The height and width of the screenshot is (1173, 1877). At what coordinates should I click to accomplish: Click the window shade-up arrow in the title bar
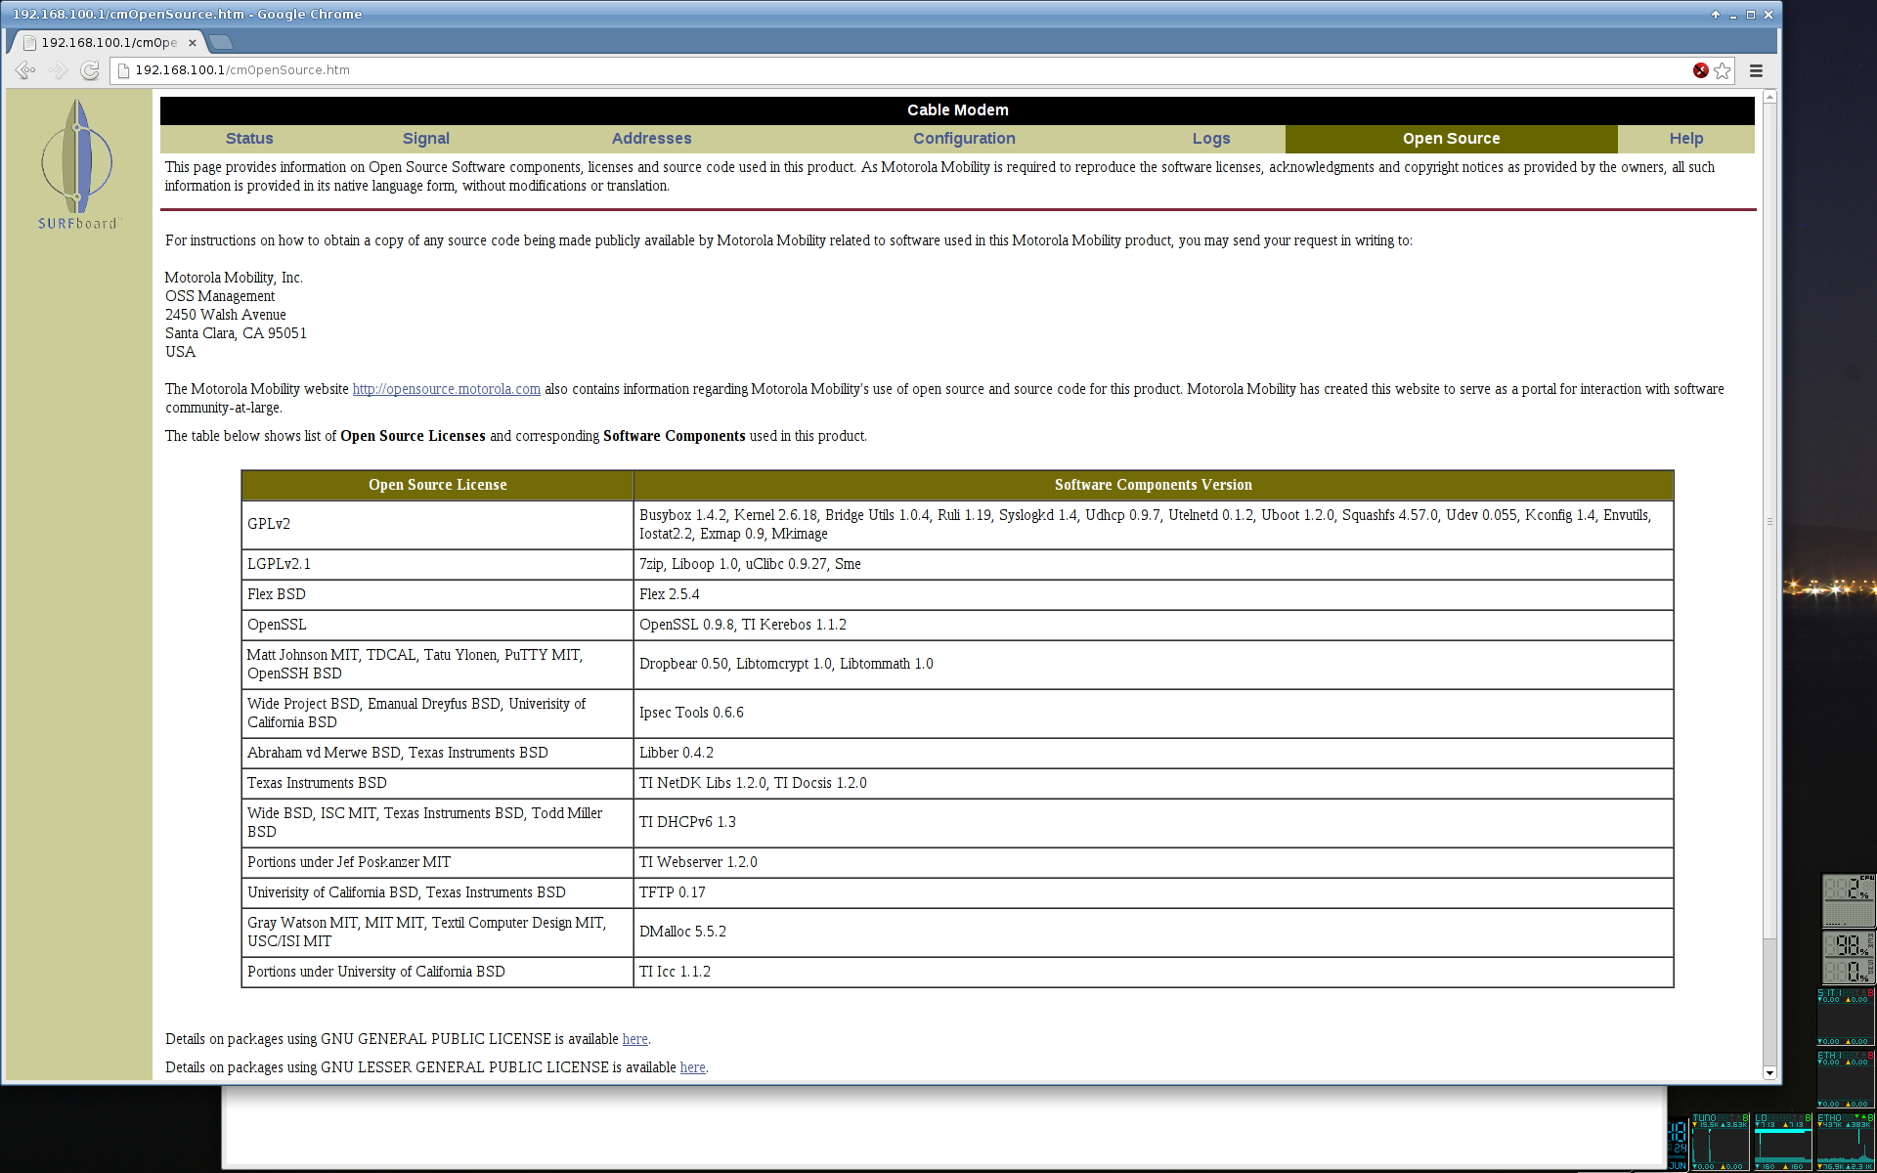[1715, 15]
